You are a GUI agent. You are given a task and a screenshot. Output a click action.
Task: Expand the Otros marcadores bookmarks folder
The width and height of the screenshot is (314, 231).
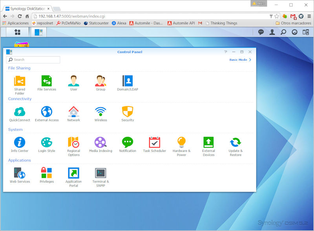(293, 23)
